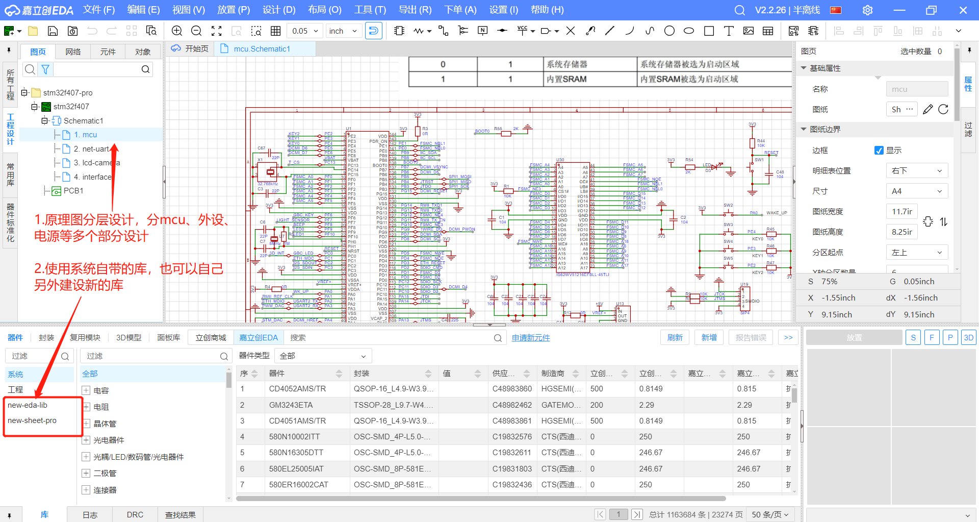Open the folder icon in the toolbar
Image resolution: width=979 pixels, height=522 pixels.
pyautogui.click(x=33, y=31)
